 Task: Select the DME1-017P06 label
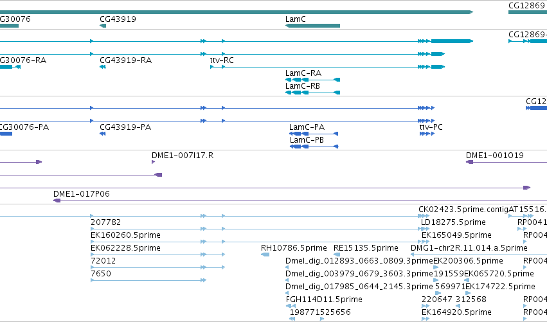(x=81, y=194)
